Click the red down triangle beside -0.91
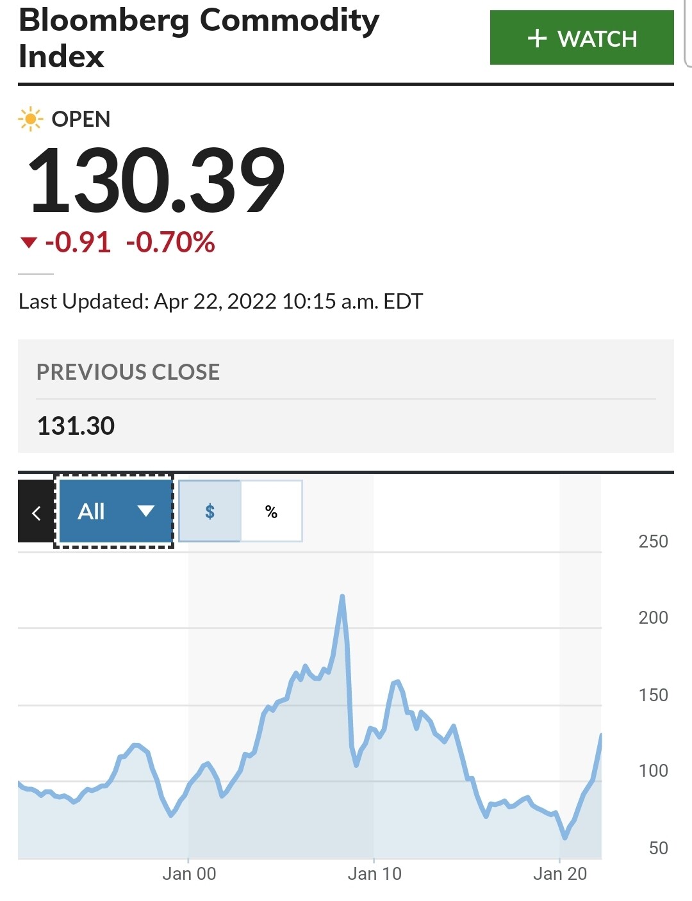 (x=29, y=243)
